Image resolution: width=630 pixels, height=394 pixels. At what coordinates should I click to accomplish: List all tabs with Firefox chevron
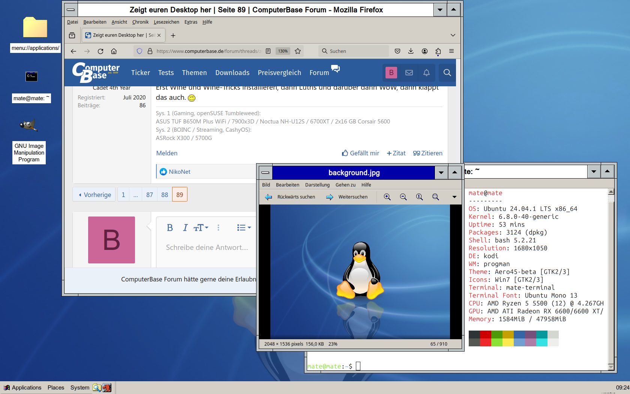pos(453,35)
